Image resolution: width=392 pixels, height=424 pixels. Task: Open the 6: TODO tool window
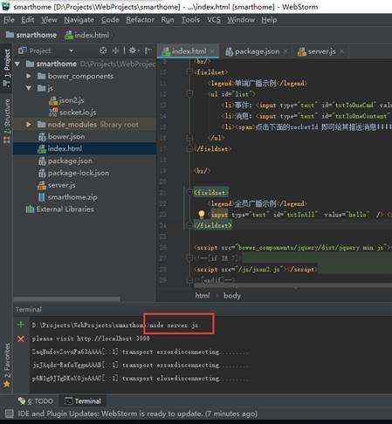click(36, 401)
